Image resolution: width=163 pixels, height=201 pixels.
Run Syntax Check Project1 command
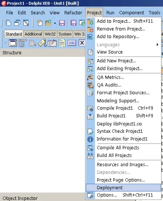tap(123, 131)
